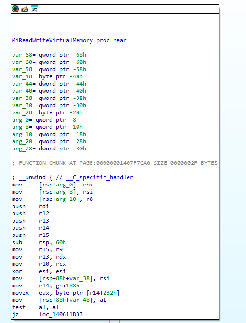This screenshot has width=246, height=323.
Task: Click the red false-branch edge below node
Action: (x=119, y=322)
